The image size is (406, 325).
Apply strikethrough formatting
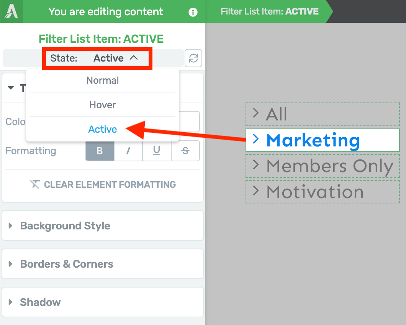tap(185, 150)
